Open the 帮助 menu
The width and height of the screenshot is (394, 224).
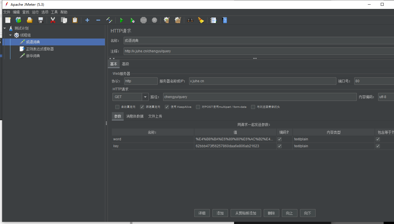point(64,12)
